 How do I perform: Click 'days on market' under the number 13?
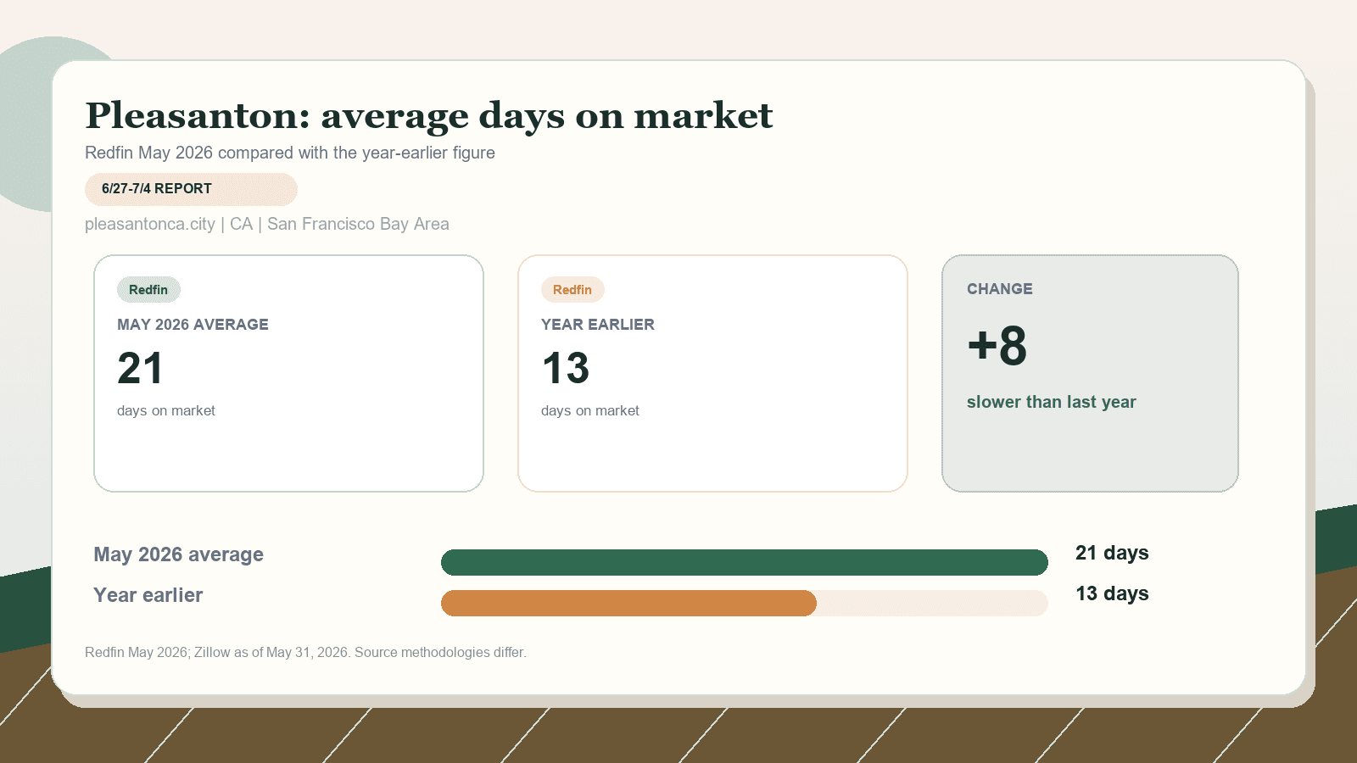point(590,410)
